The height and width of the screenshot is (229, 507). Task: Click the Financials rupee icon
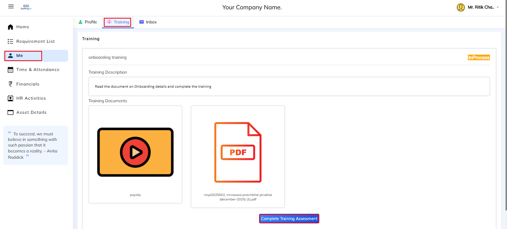(x=10, y=84)
